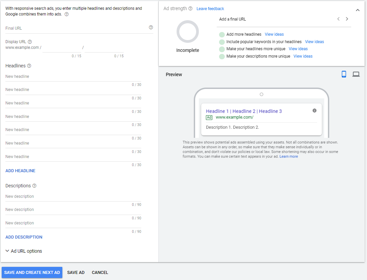Expand Ad URL options section

click(24, 251)
